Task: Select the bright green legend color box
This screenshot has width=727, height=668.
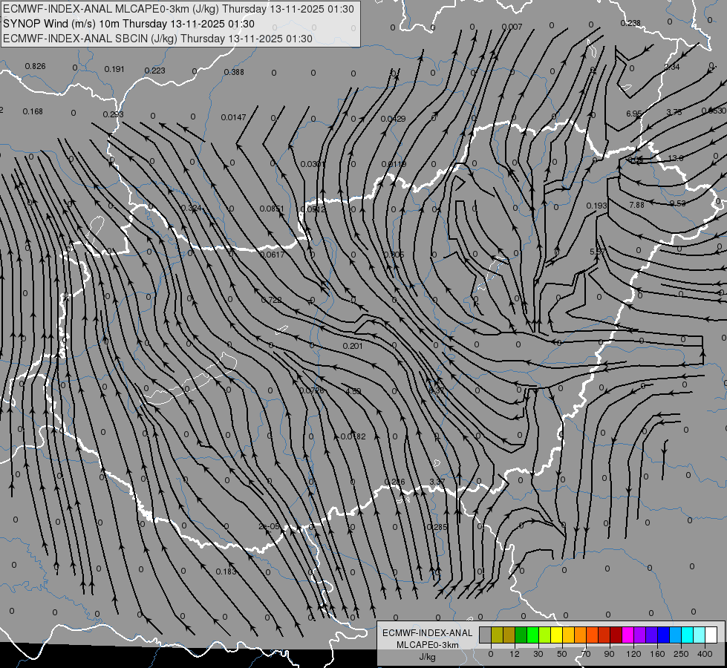Action: [533, 635]
